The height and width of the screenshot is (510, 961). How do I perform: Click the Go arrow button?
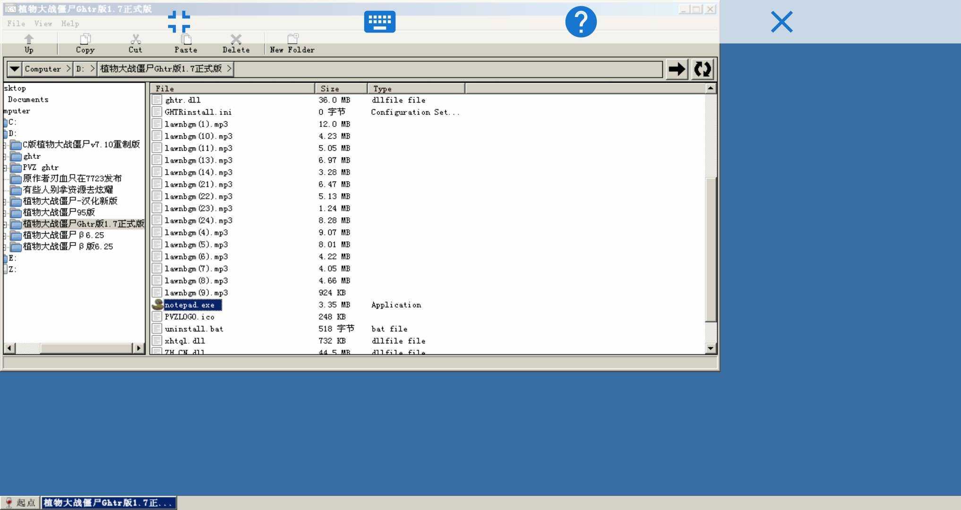[x=677, y=69]
